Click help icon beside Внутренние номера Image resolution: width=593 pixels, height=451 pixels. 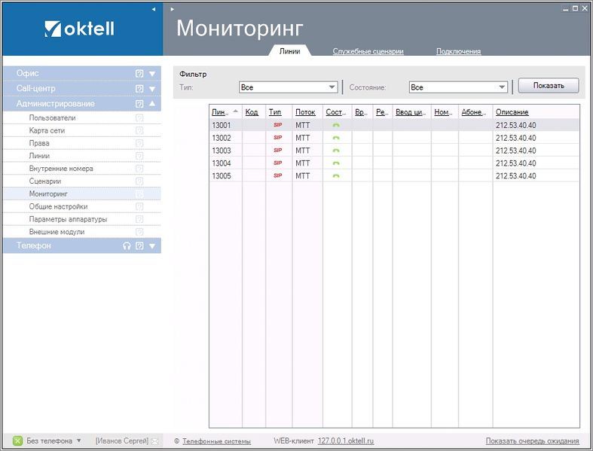tap(139, 169)
